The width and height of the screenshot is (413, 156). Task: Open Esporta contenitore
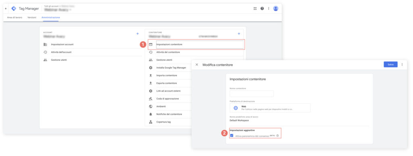(x=167, y=83)
